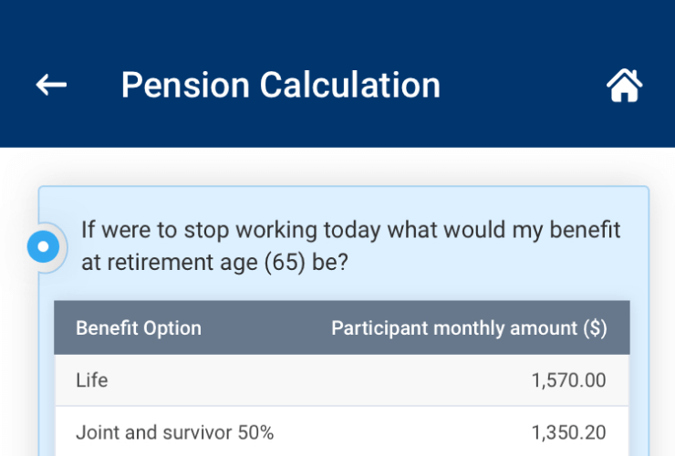
Task: Click the 1,350.20 amount value
Action: 568,432
